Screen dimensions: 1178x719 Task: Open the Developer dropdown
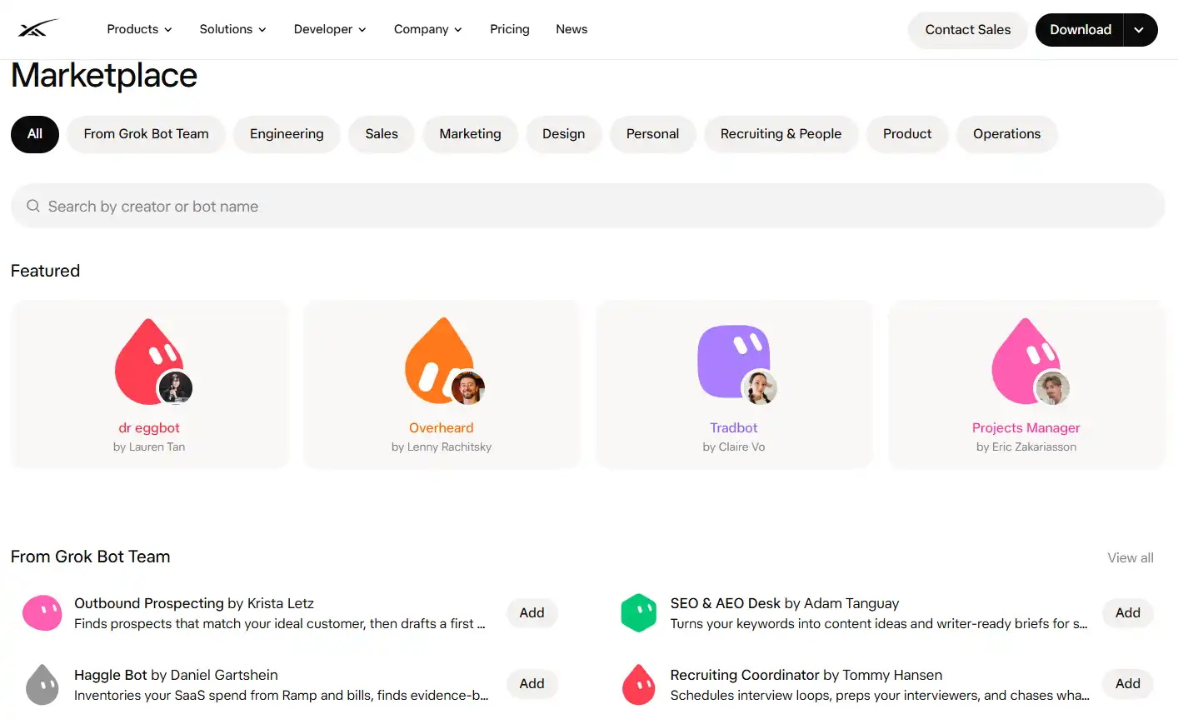click(330, 29)
